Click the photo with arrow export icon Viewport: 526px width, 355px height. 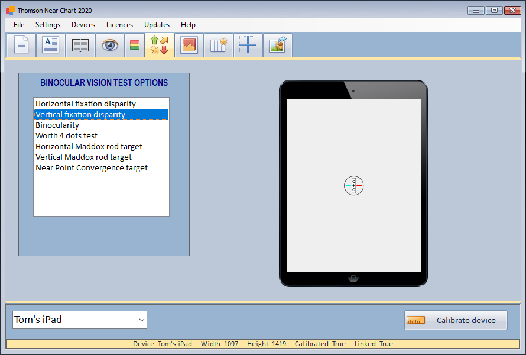point(277,46)
